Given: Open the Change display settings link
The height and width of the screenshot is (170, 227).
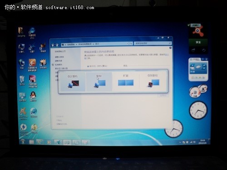Looking at the screenshot, I should (61, 68).
